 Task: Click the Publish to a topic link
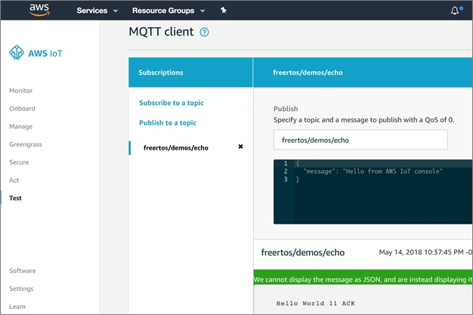click(168, 123)
